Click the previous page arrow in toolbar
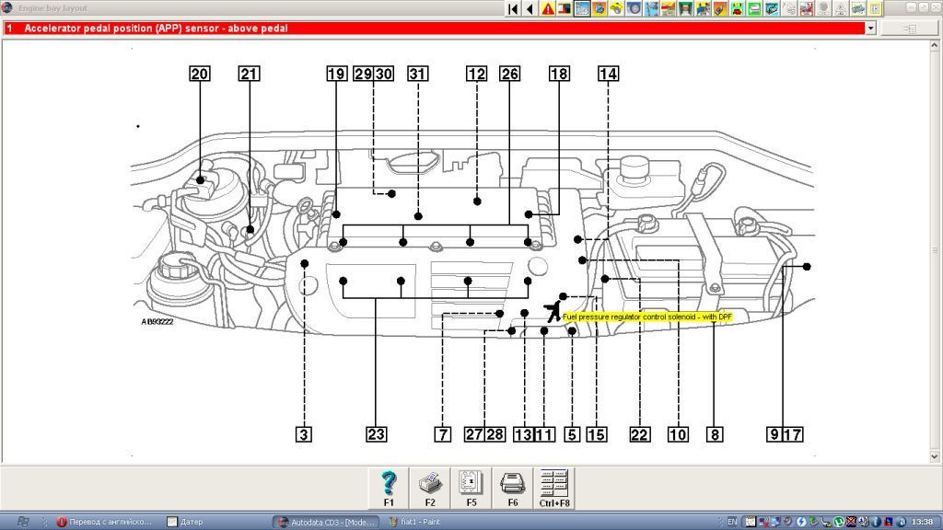Viewport: 943px width, 530px height. coord(530,9)
